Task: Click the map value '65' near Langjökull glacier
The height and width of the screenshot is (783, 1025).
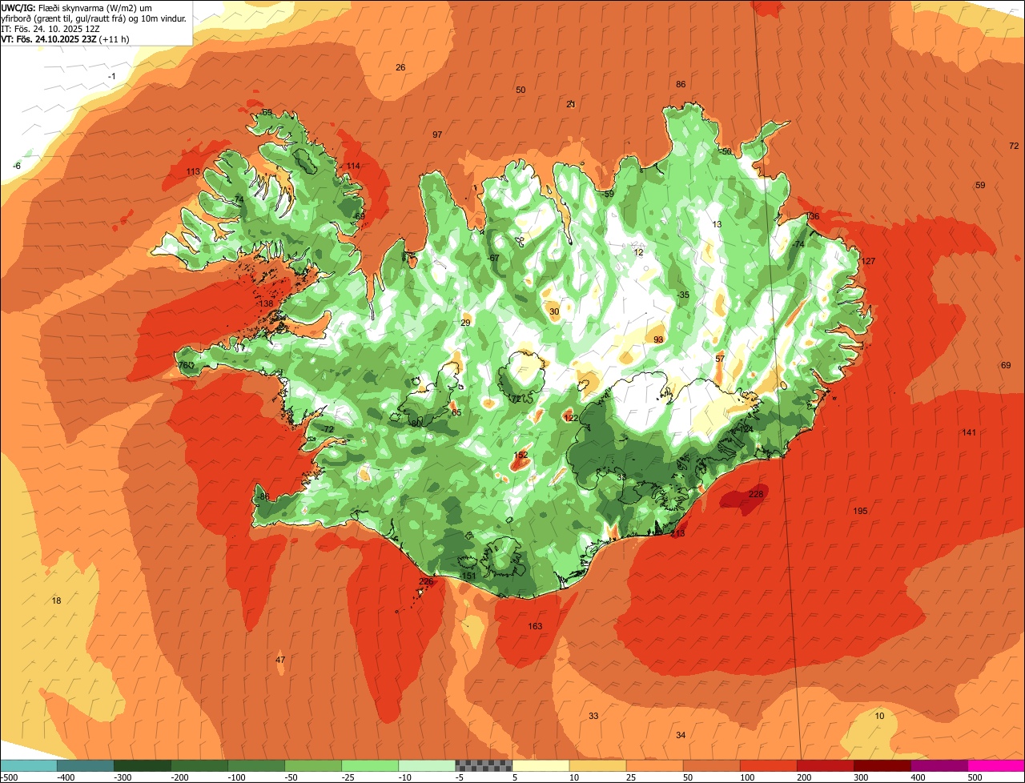Action: [456, 412]
